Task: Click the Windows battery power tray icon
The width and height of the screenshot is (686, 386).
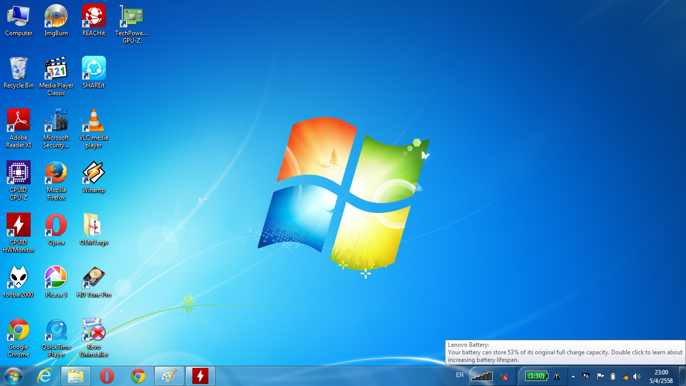Action: [613, 376]
